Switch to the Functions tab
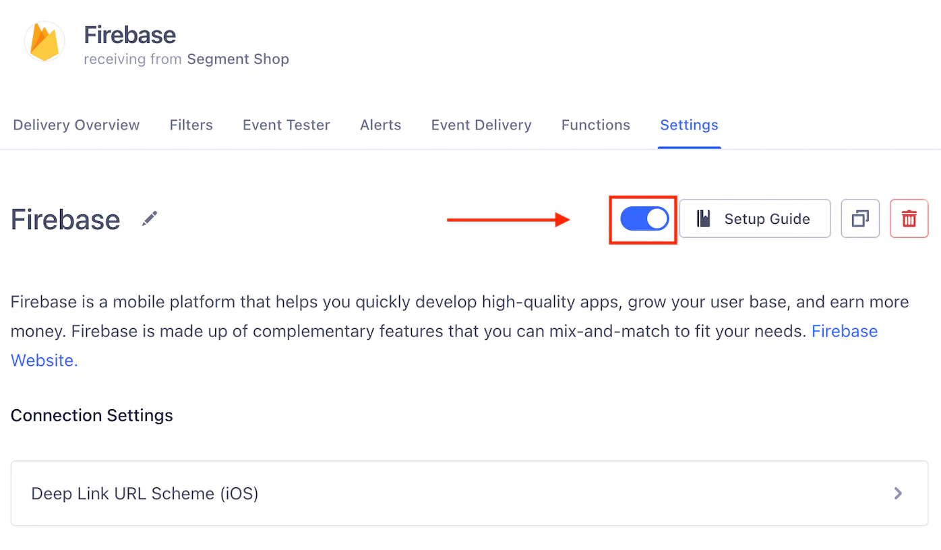The image size is (941, 550). click(596, 125)
